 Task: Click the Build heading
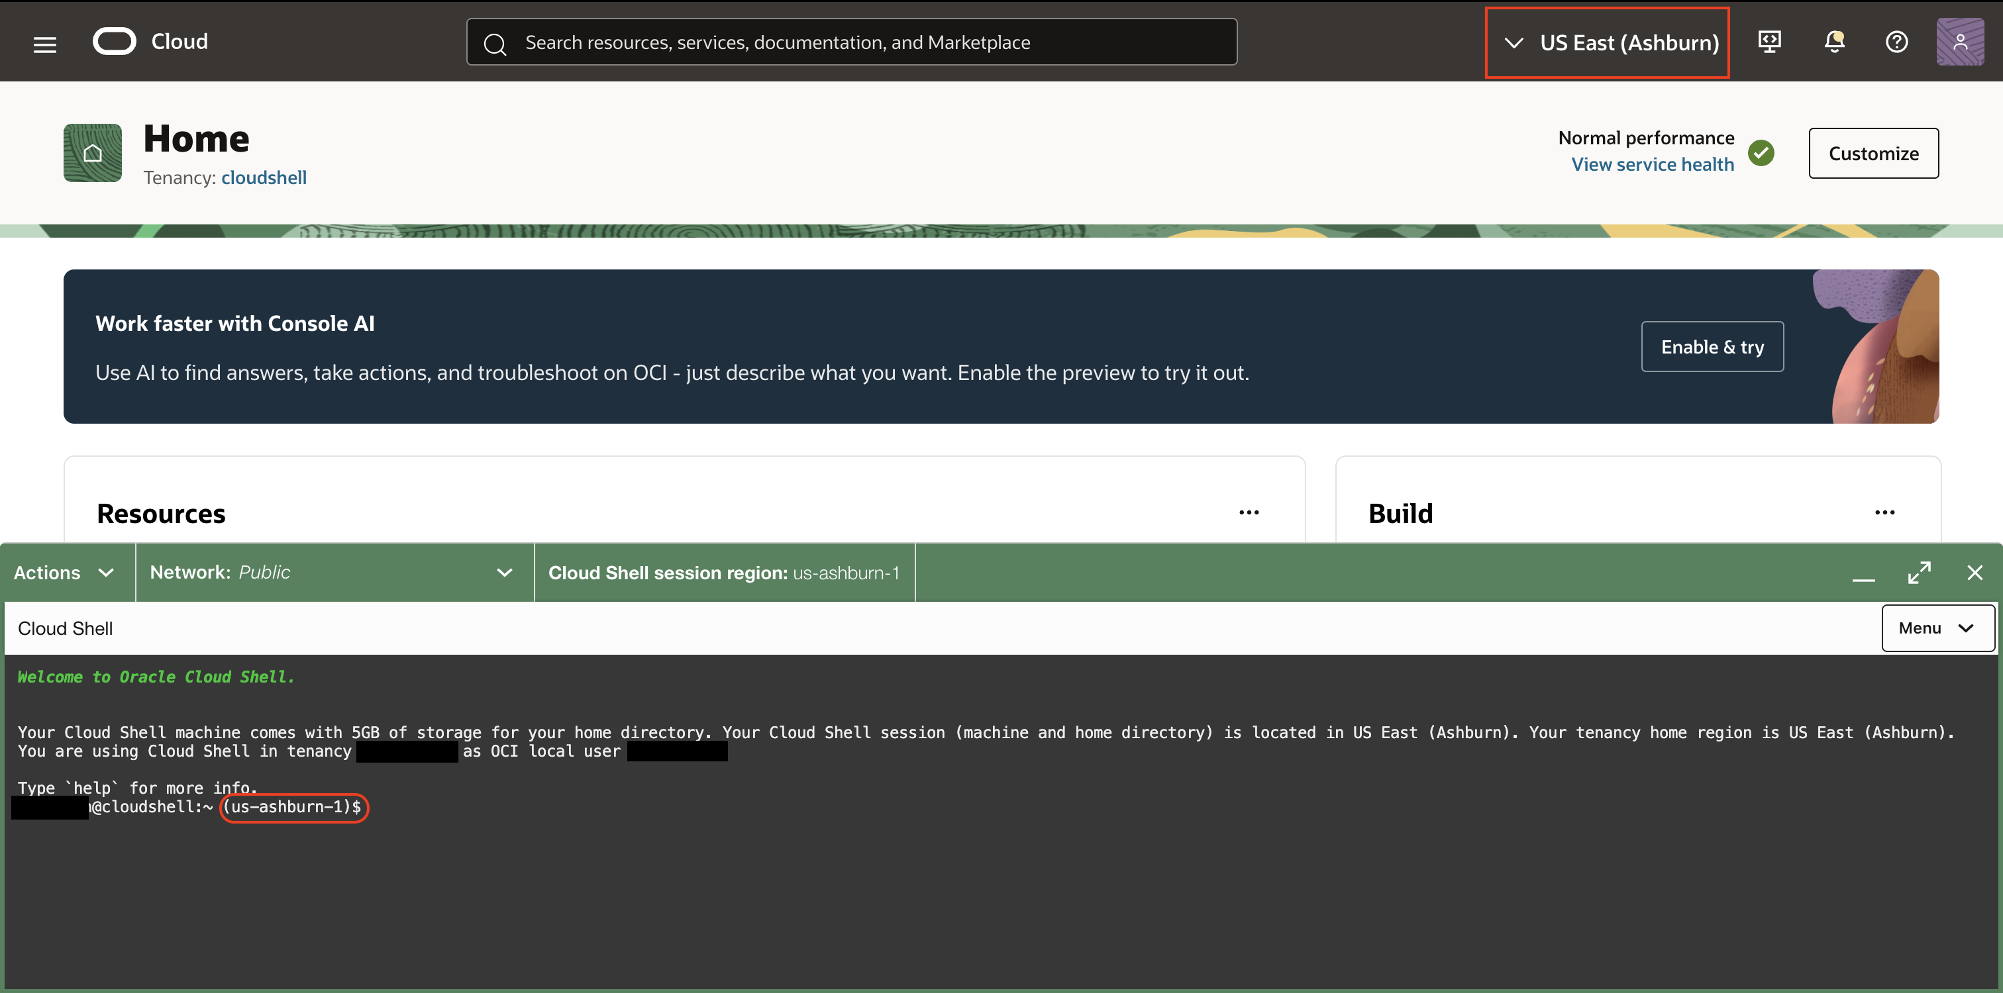[1400, 514]
